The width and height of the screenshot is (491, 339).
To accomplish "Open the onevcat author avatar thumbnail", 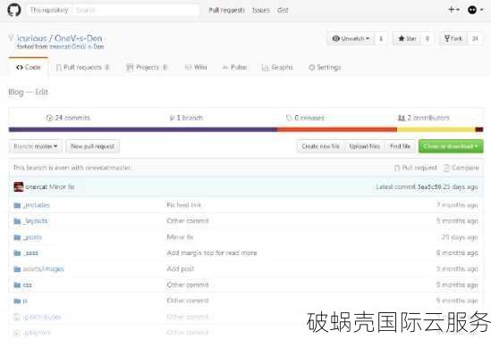I will 19,186.
